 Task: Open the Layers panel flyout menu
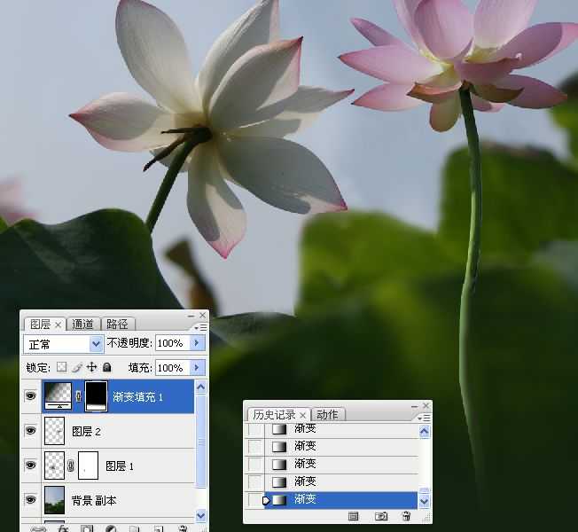click(201, 327)
